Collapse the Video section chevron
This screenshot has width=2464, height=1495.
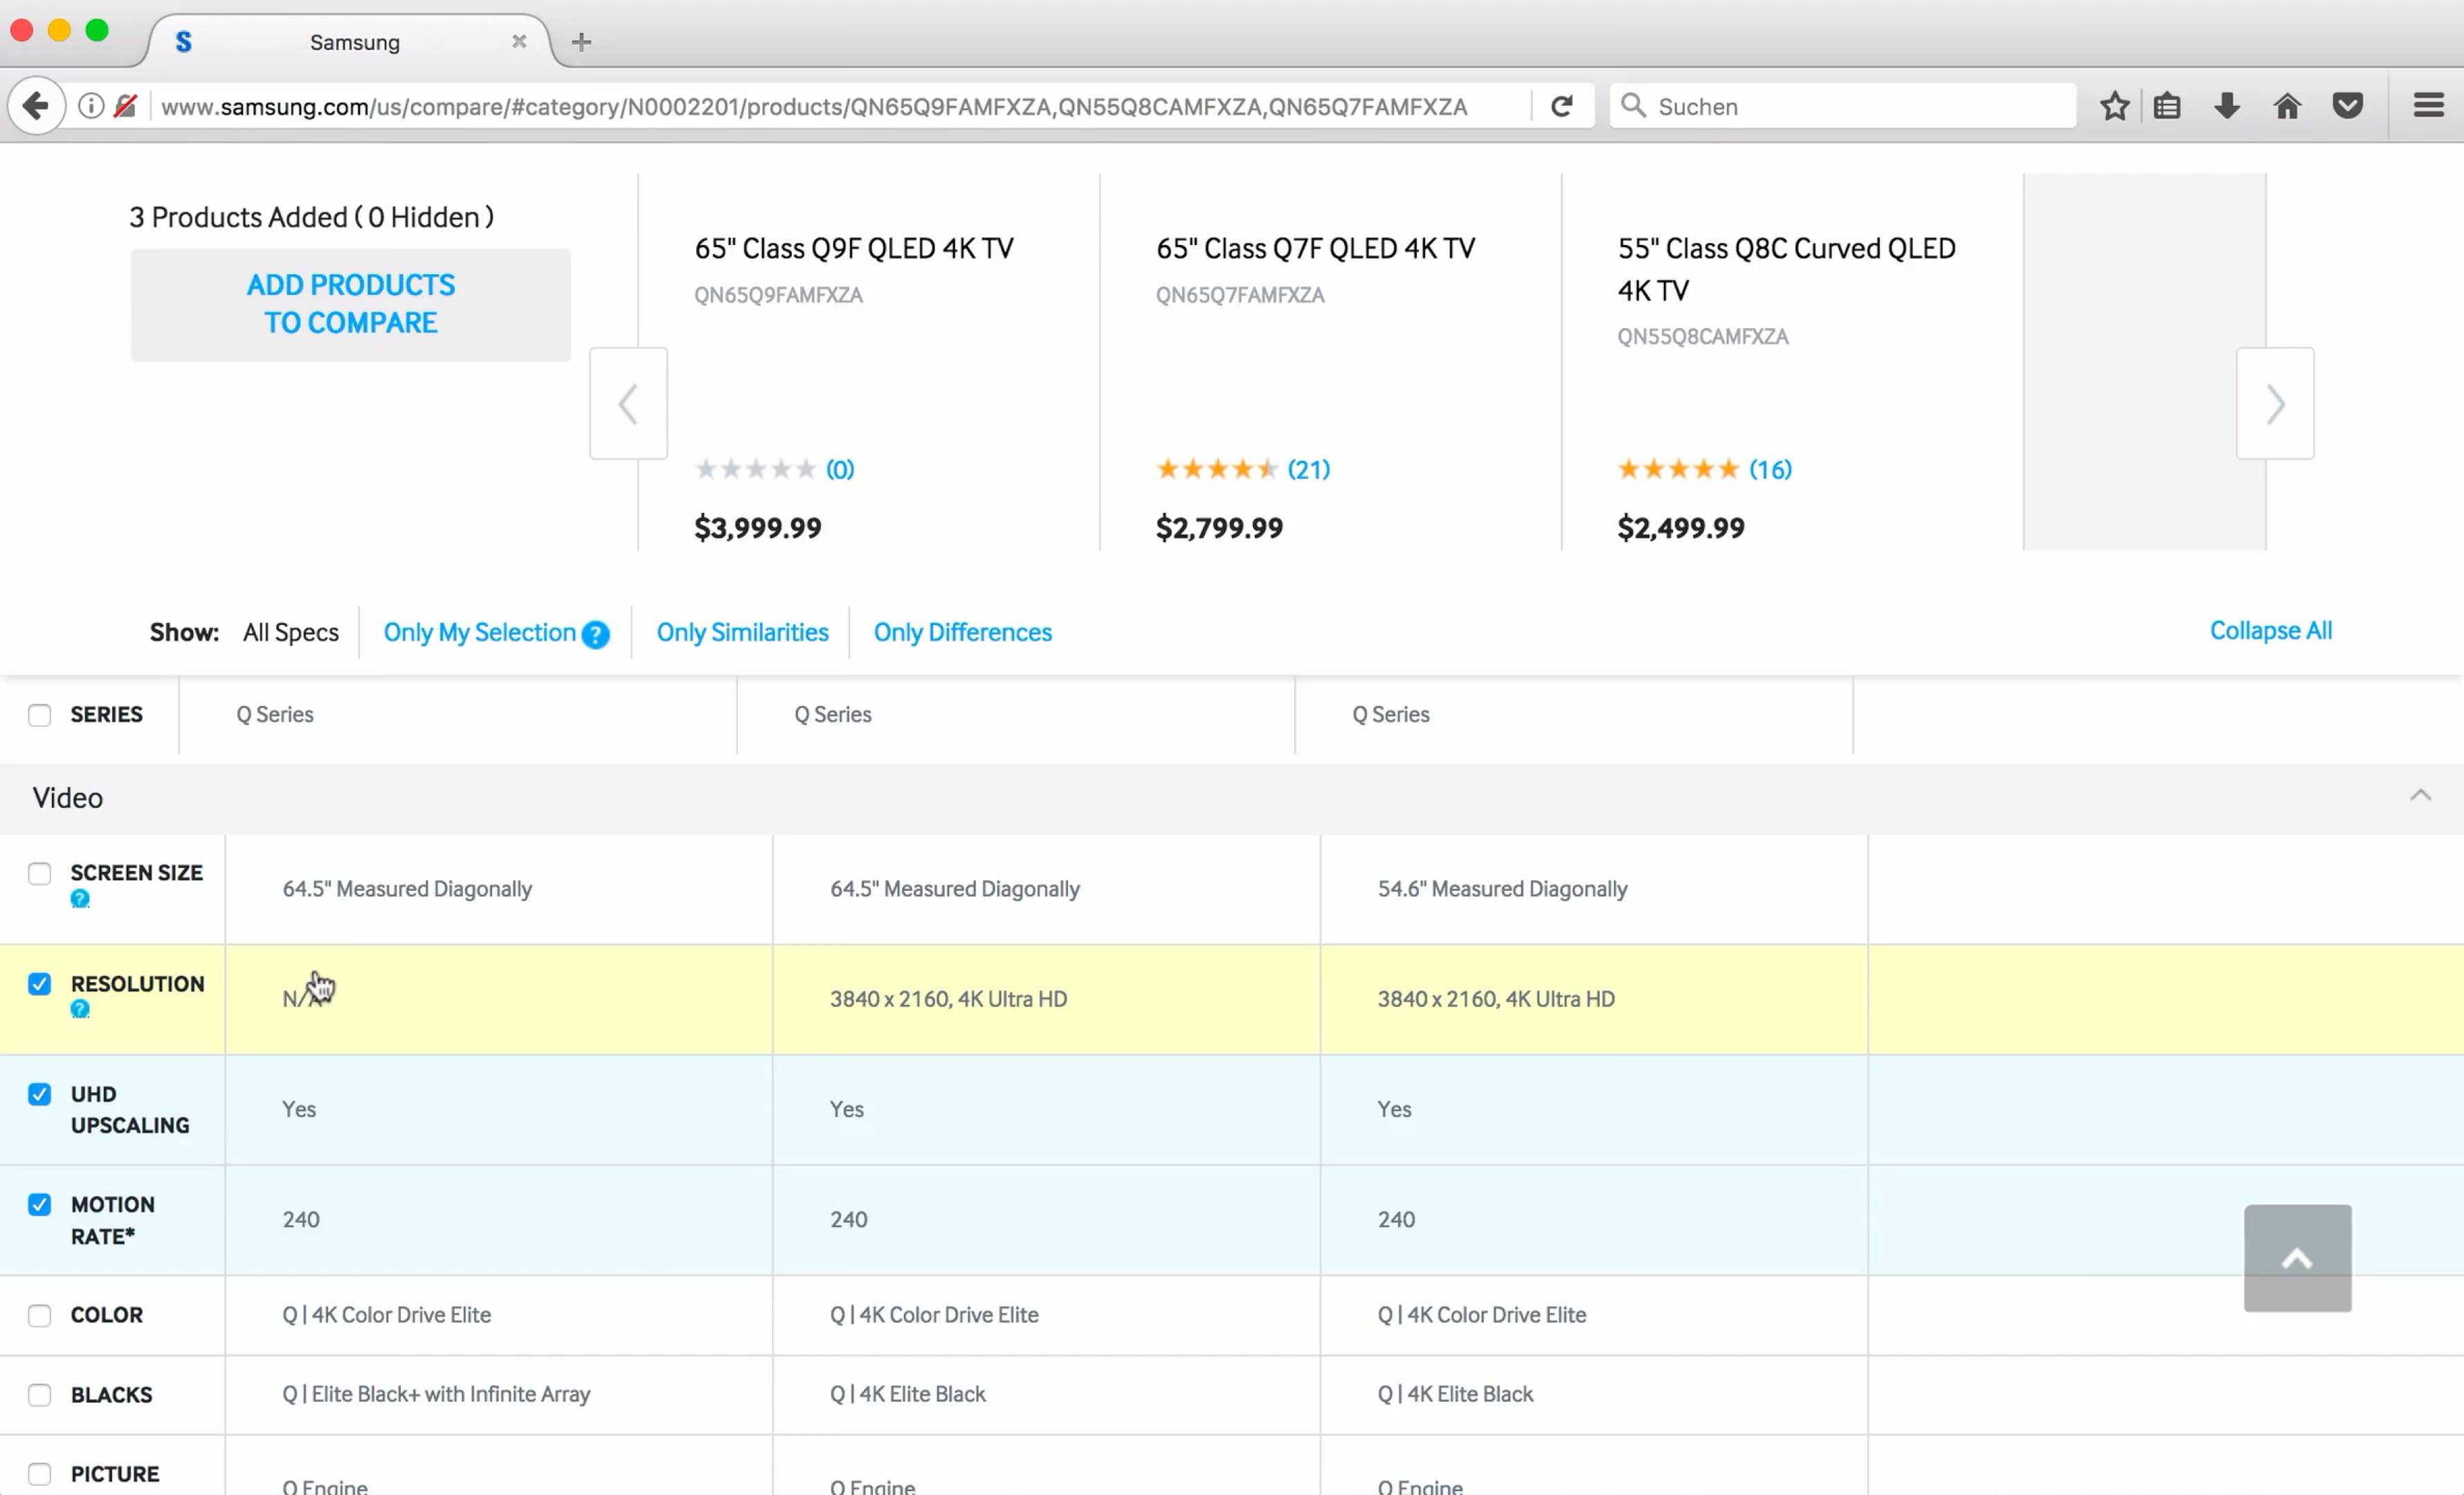pyautogui.click(x=2420, y=796)
